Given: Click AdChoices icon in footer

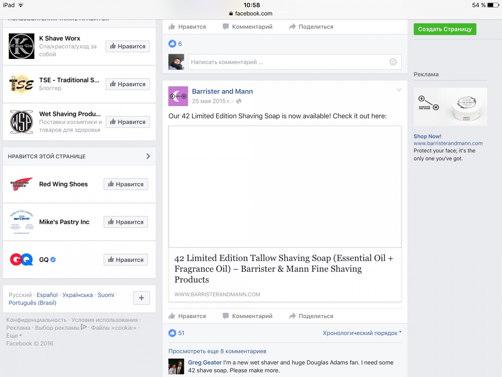Looking at the screenshot, I should 84,327.
